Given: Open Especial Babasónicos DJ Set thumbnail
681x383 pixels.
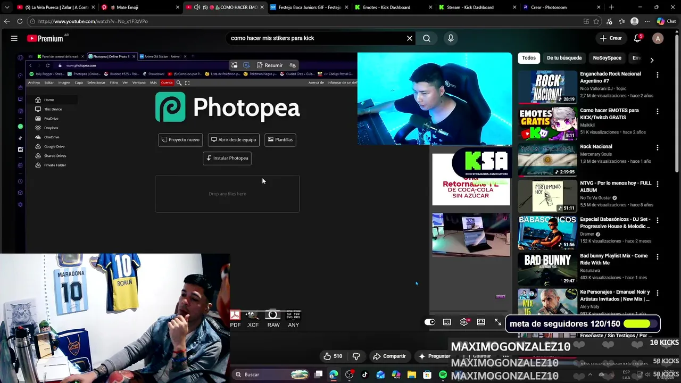Looking at the screenshot, I should pyautogui.click(x=547, y=232).
